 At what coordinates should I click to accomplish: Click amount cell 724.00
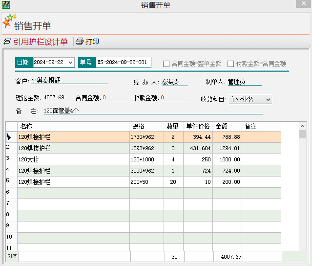point(227,171)
